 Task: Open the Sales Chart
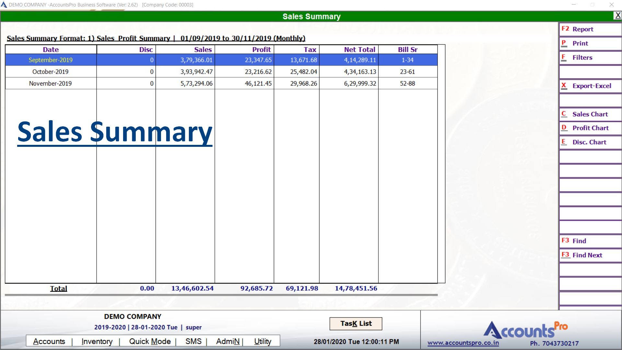590,114
